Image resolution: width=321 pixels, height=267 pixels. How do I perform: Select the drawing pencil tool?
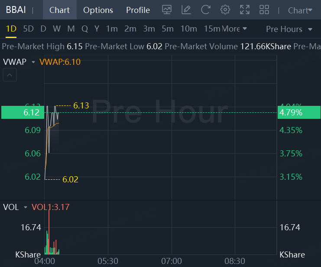[186, 10]
